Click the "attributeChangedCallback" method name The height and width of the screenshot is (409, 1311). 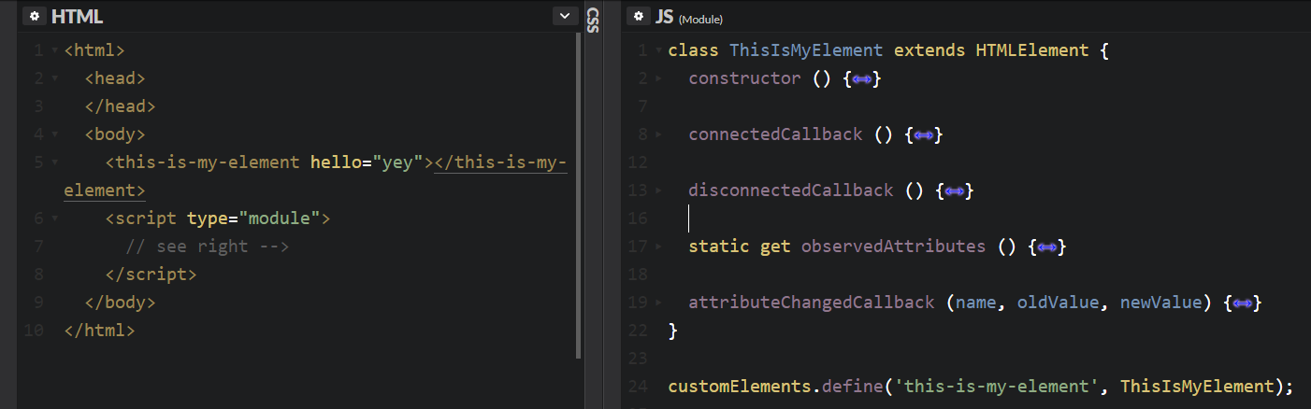click(812, 303)
